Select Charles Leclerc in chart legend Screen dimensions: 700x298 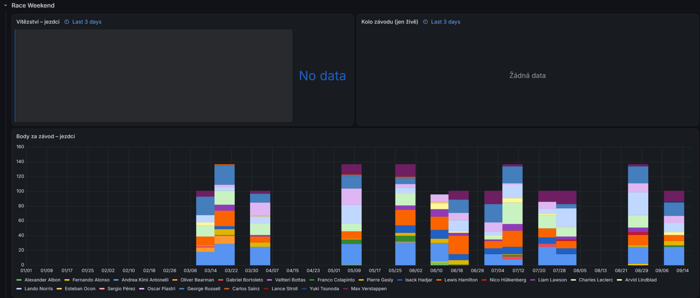(596, 280)
